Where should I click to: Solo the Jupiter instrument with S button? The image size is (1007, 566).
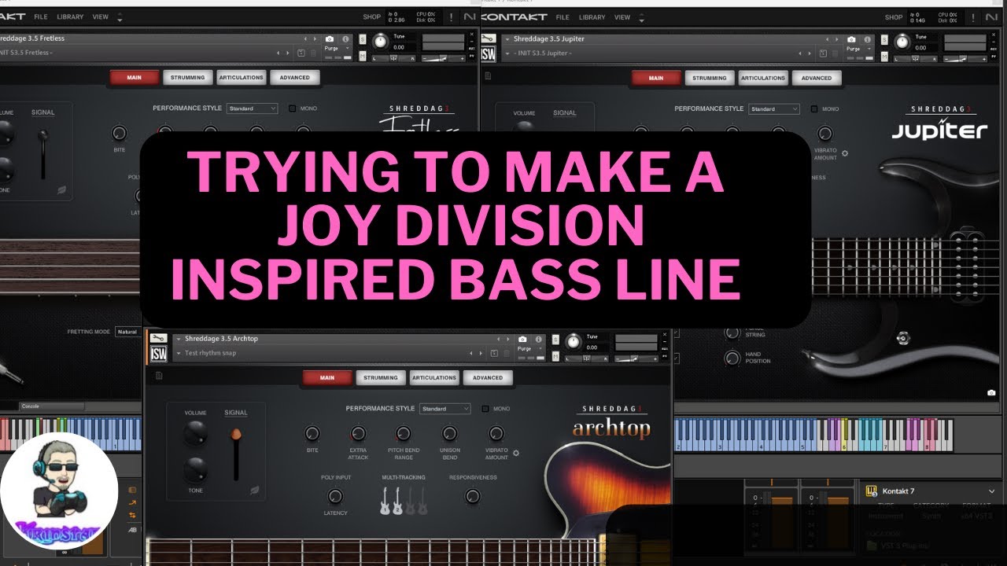tap(884, 40)
